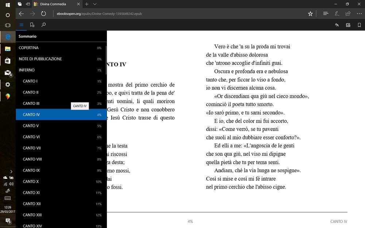The width and height of the screenshot is (365, 228).
Task: Navigate to CANTO II
Action: click(x=61, y=92)
